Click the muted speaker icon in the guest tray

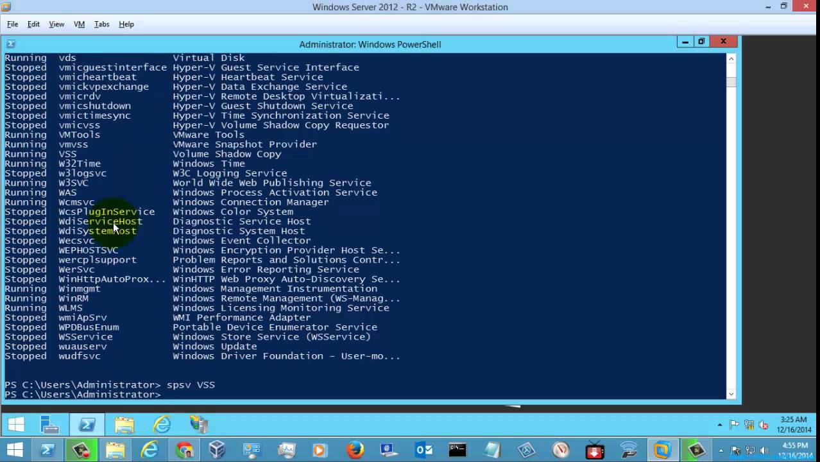tap(764, 425)
